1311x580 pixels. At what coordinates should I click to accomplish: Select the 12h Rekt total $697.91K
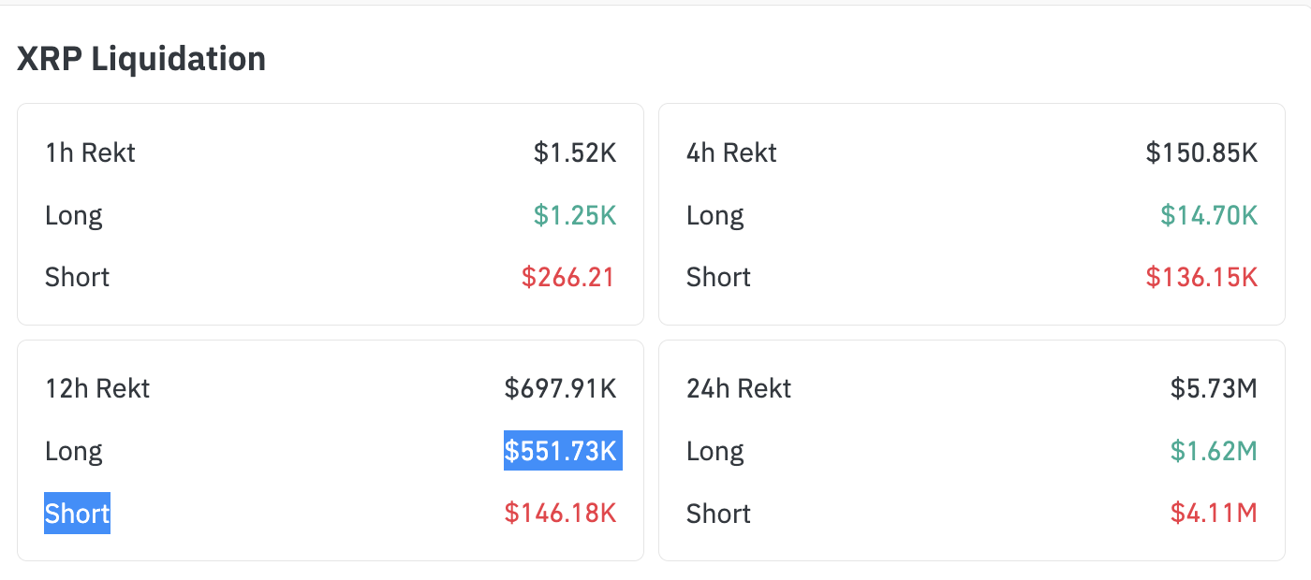coord(560,388)
